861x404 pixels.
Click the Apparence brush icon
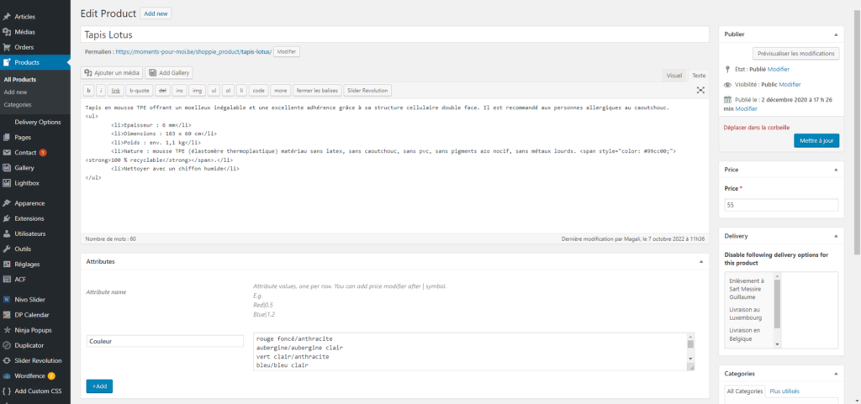coord(7,203)
